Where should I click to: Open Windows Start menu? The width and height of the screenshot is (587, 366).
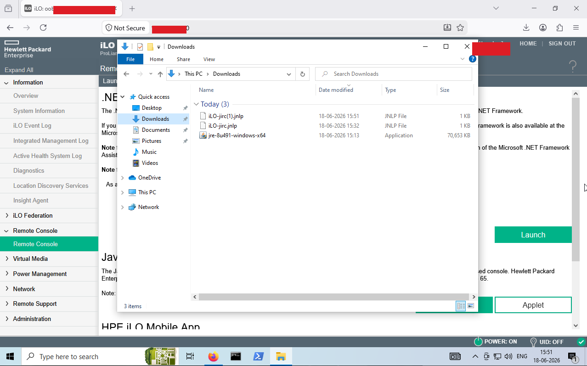tap(11, 356)
